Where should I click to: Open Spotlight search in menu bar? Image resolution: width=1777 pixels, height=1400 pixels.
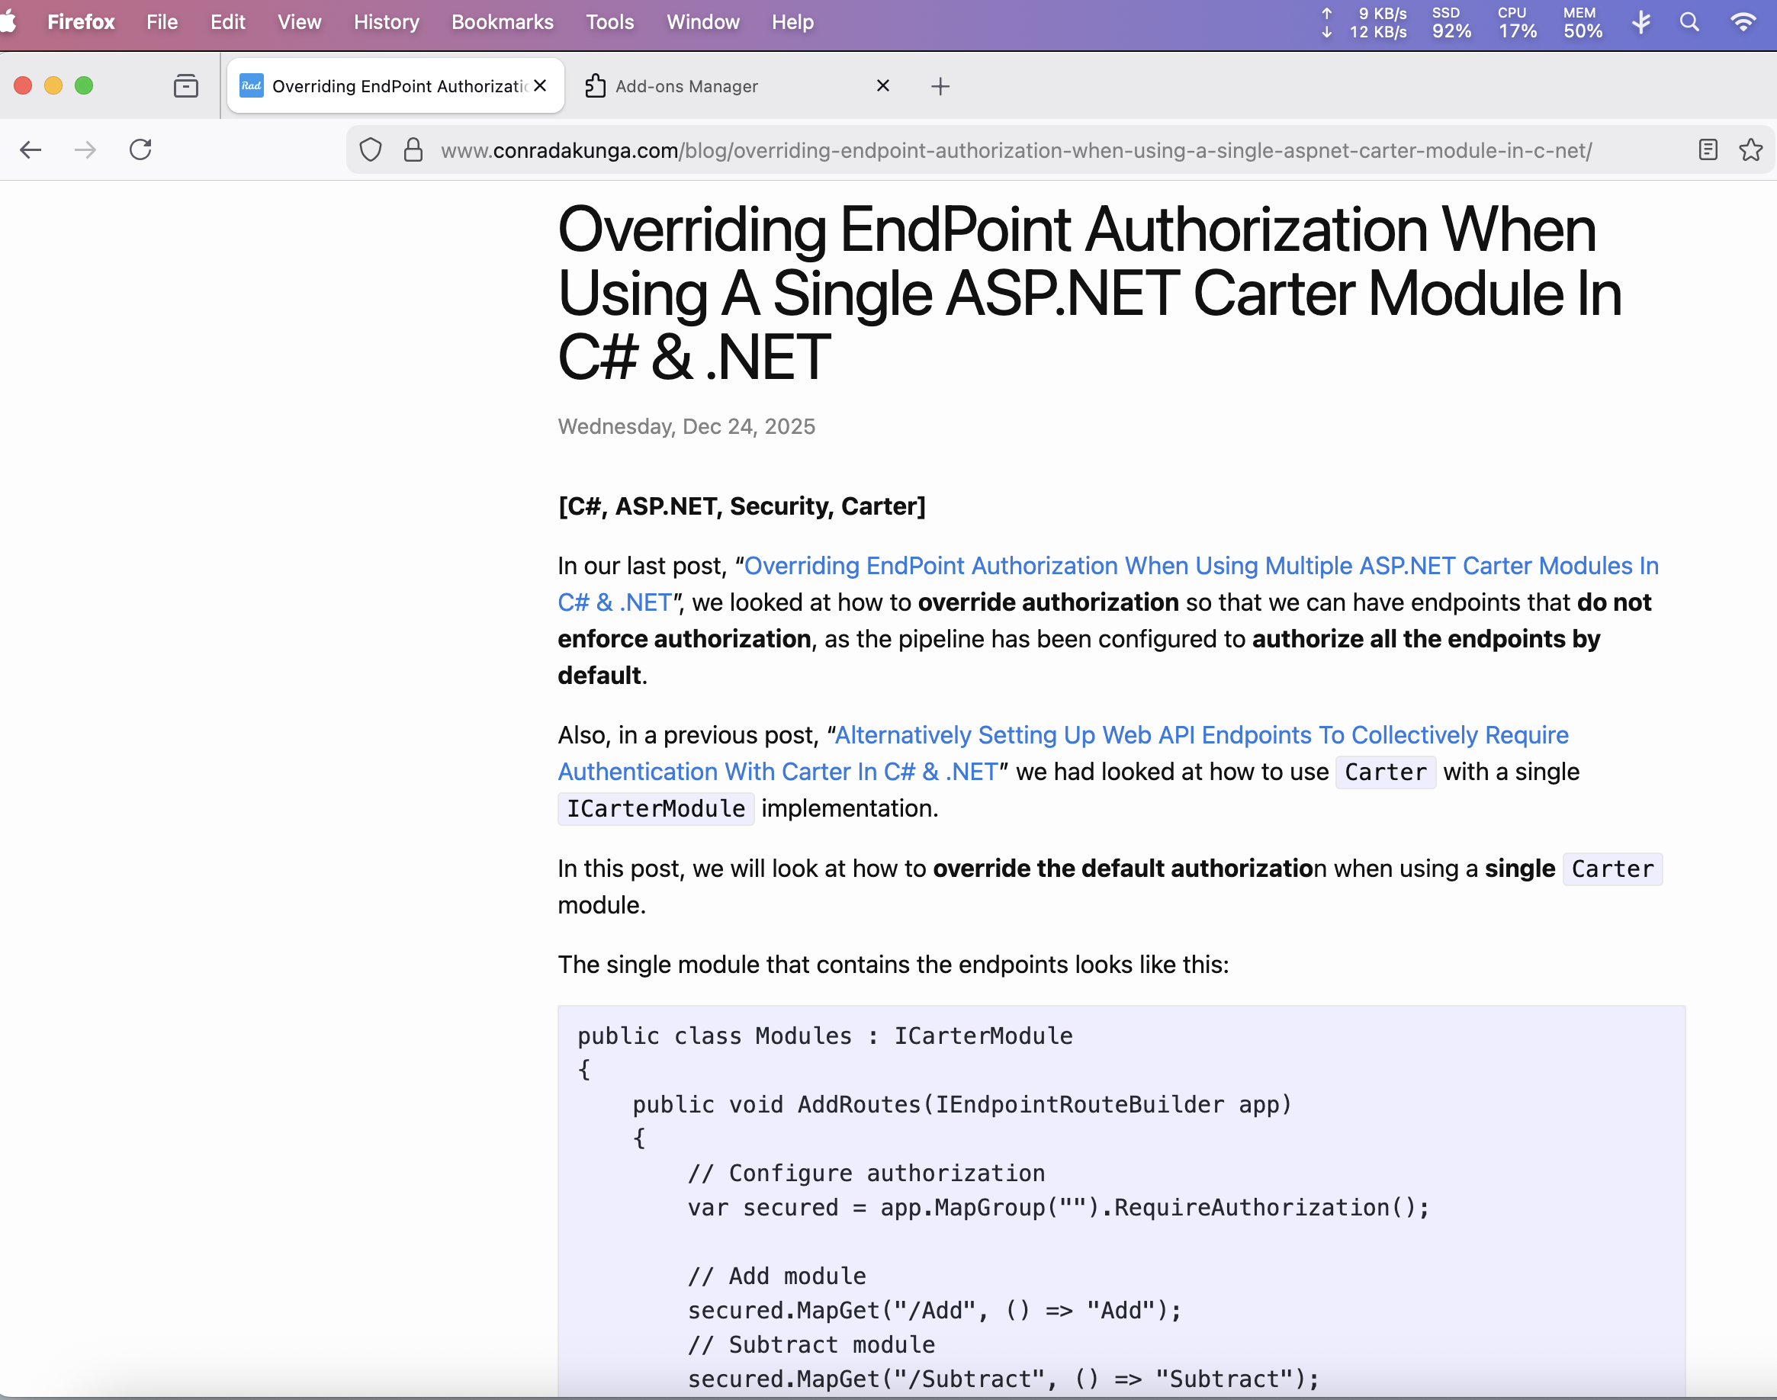[1689, 22]
